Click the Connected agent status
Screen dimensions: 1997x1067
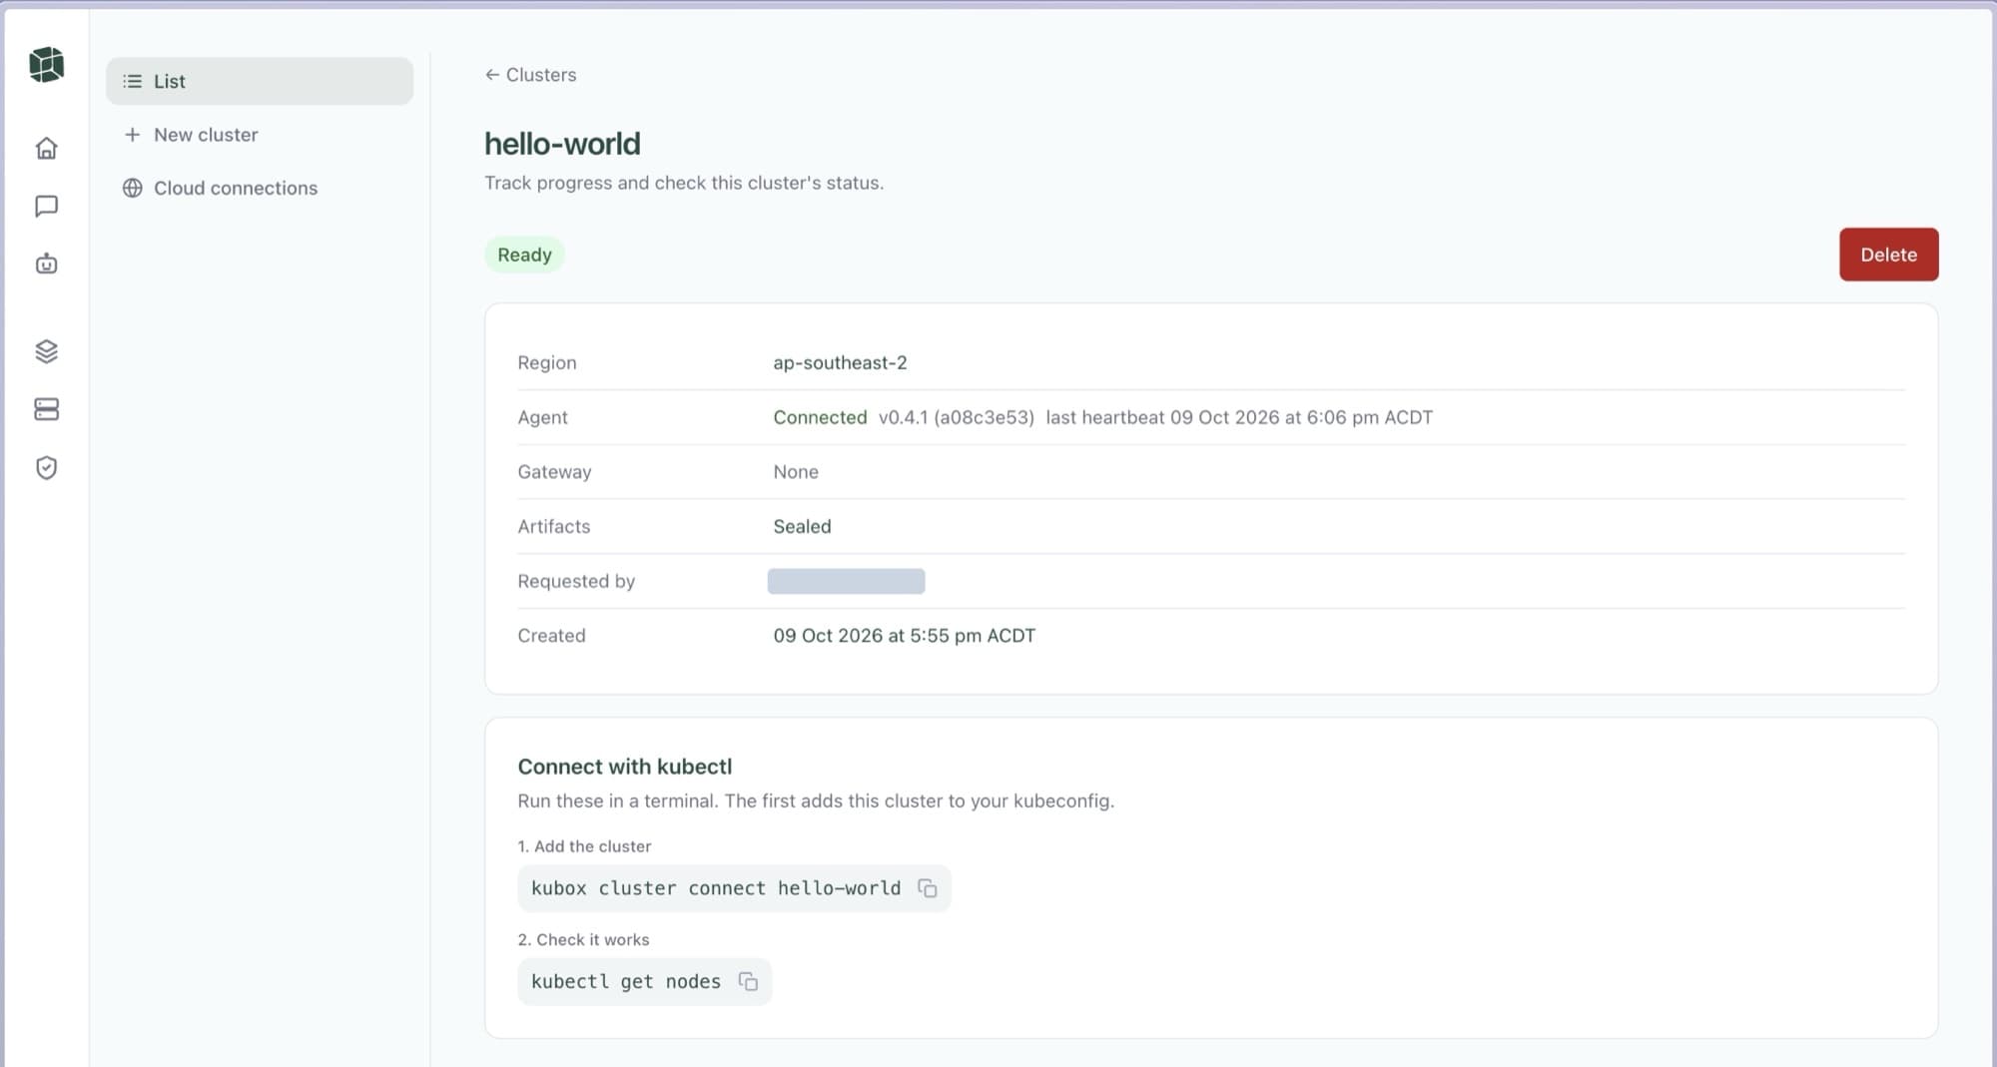[820, 417]
